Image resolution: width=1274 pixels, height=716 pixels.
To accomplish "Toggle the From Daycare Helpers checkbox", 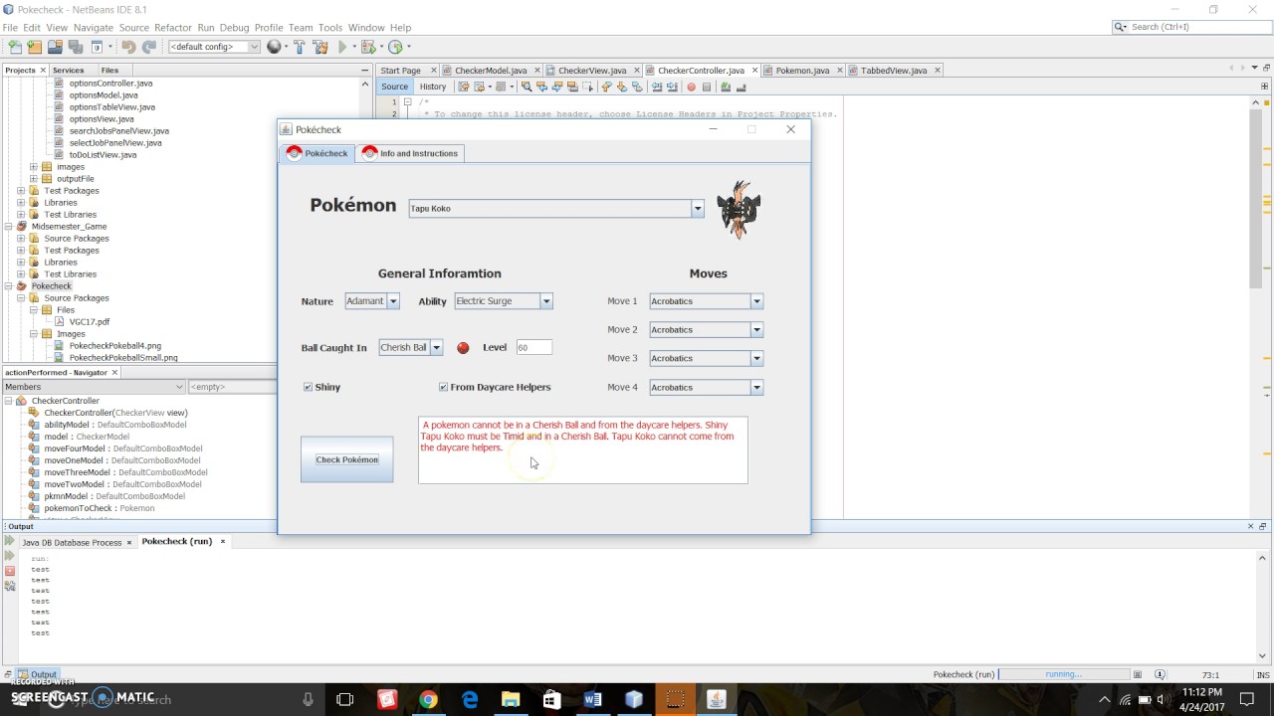I will click(x=443, y=387).
